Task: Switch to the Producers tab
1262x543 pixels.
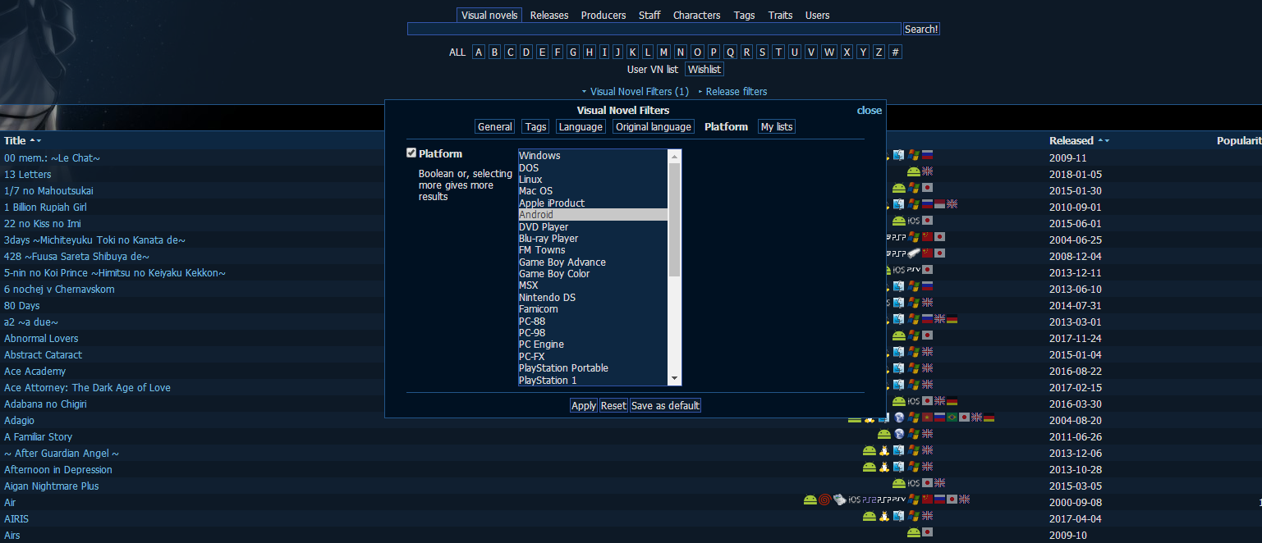Action: pos(603,15)
